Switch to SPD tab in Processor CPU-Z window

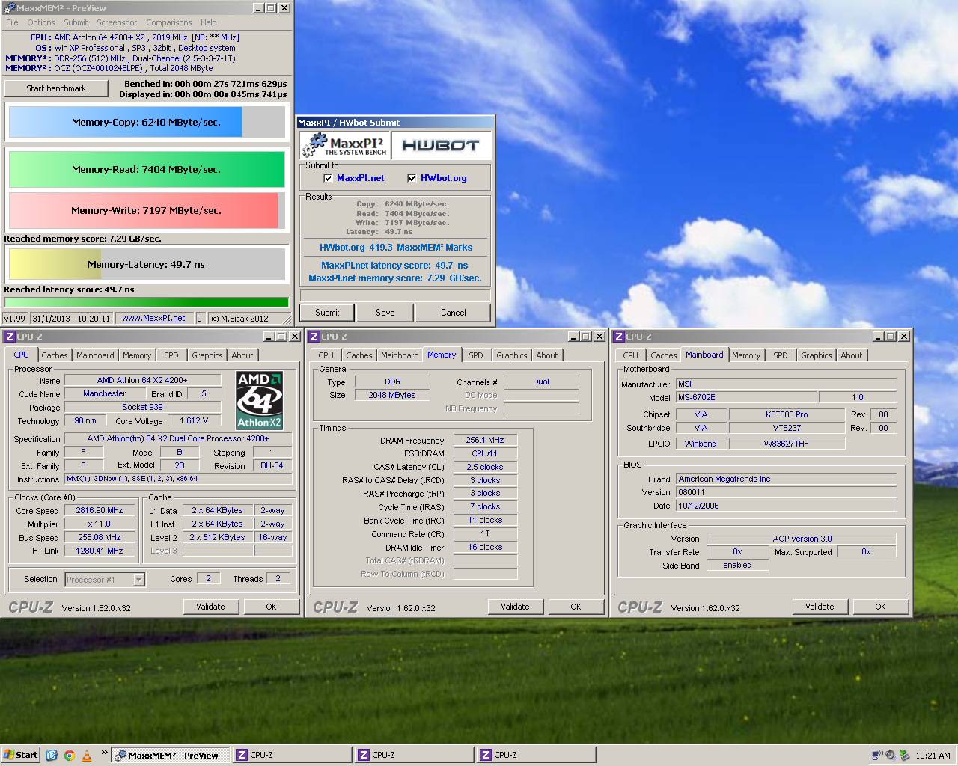pos(171,355)
